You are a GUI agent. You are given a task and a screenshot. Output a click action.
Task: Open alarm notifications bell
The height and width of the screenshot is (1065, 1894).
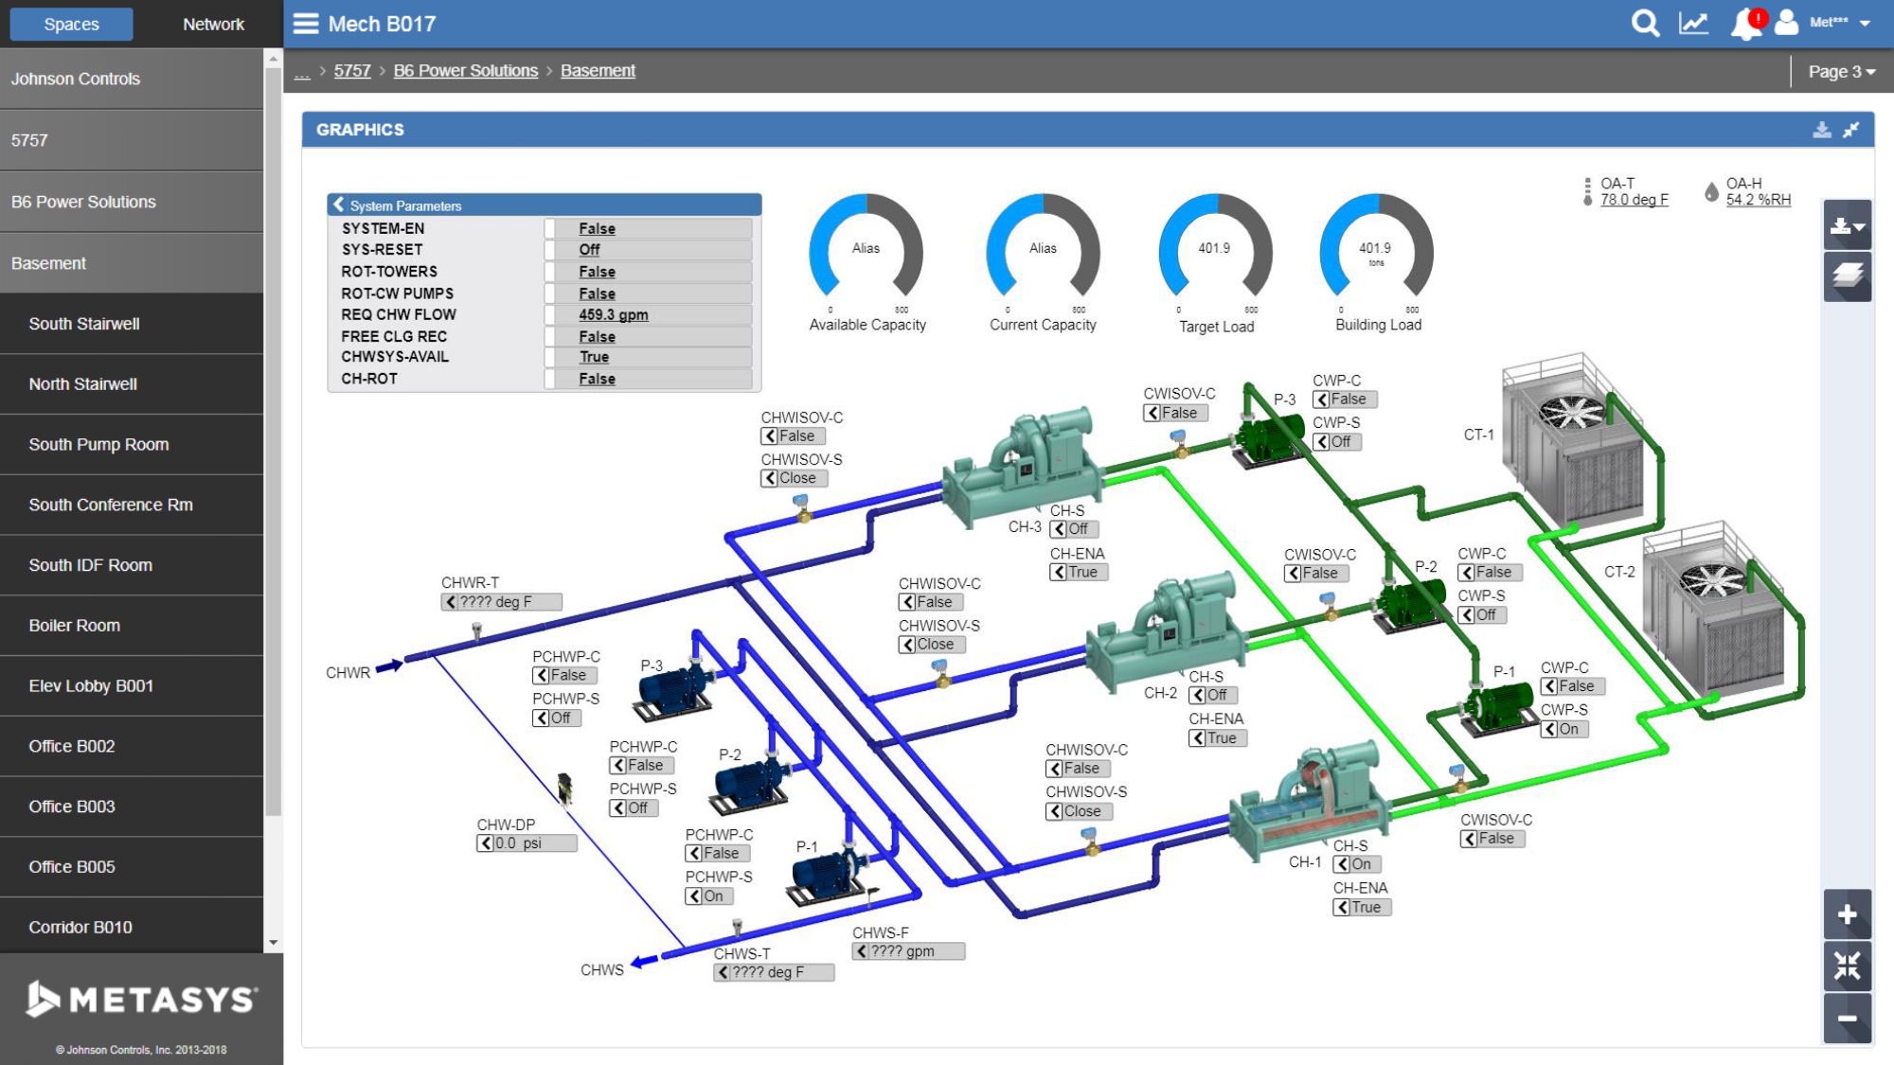(1745, 24)
